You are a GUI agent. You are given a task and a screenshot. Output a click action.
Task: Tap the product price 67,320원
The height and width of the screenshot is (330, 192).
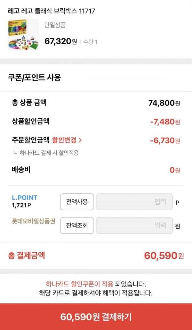tap(61, 41)
